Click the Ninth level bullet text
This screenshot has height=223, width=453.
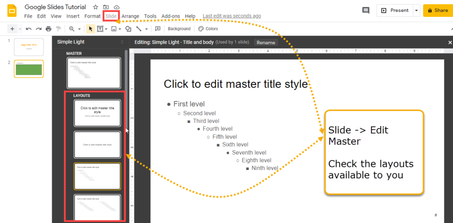pos(265,168)
